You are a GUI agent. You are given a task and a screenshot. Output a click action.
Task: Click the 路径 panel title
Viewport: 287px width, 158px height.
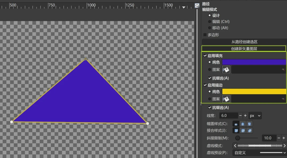pyautogui.click(x=206, y=4)
